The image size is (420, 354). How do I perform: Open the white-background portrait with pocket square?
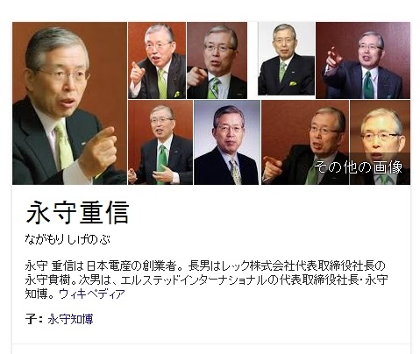(x=286, y=59)
